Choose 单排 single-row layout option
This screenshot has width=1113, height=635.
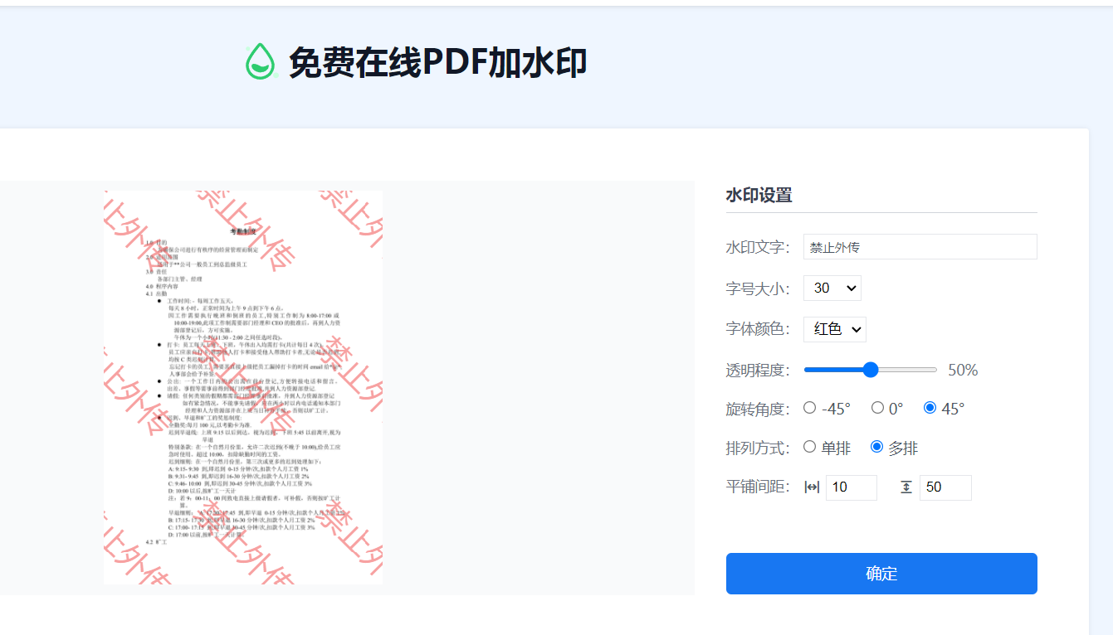coord(810,447)
